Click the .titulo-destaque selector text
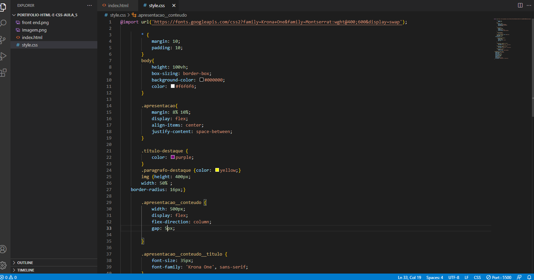The width and height of the screenshot is (534, 280). (x=162, y=151)
